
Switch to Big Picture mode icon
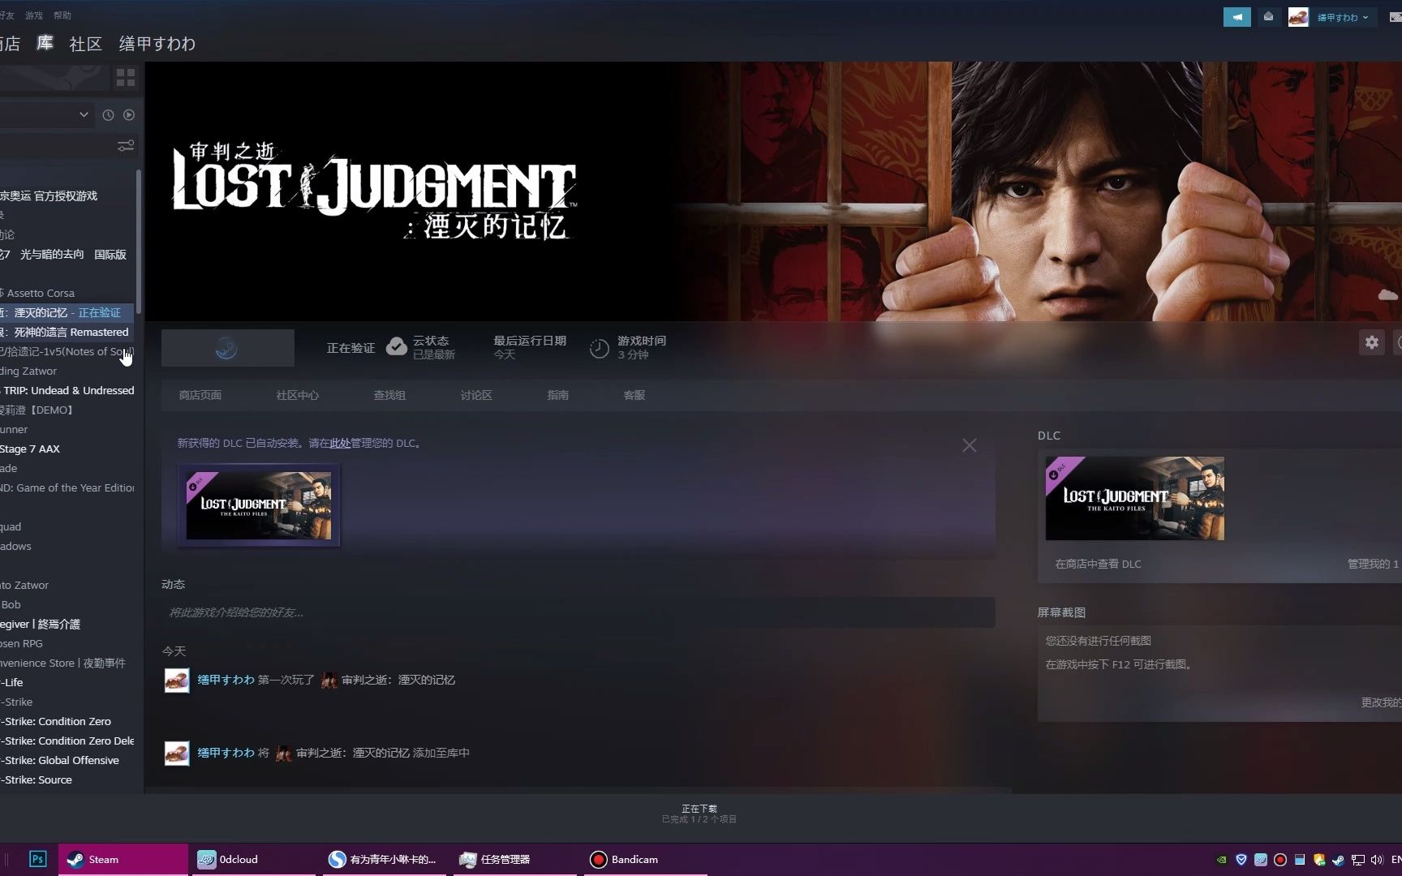click(x=1396, y=17)
